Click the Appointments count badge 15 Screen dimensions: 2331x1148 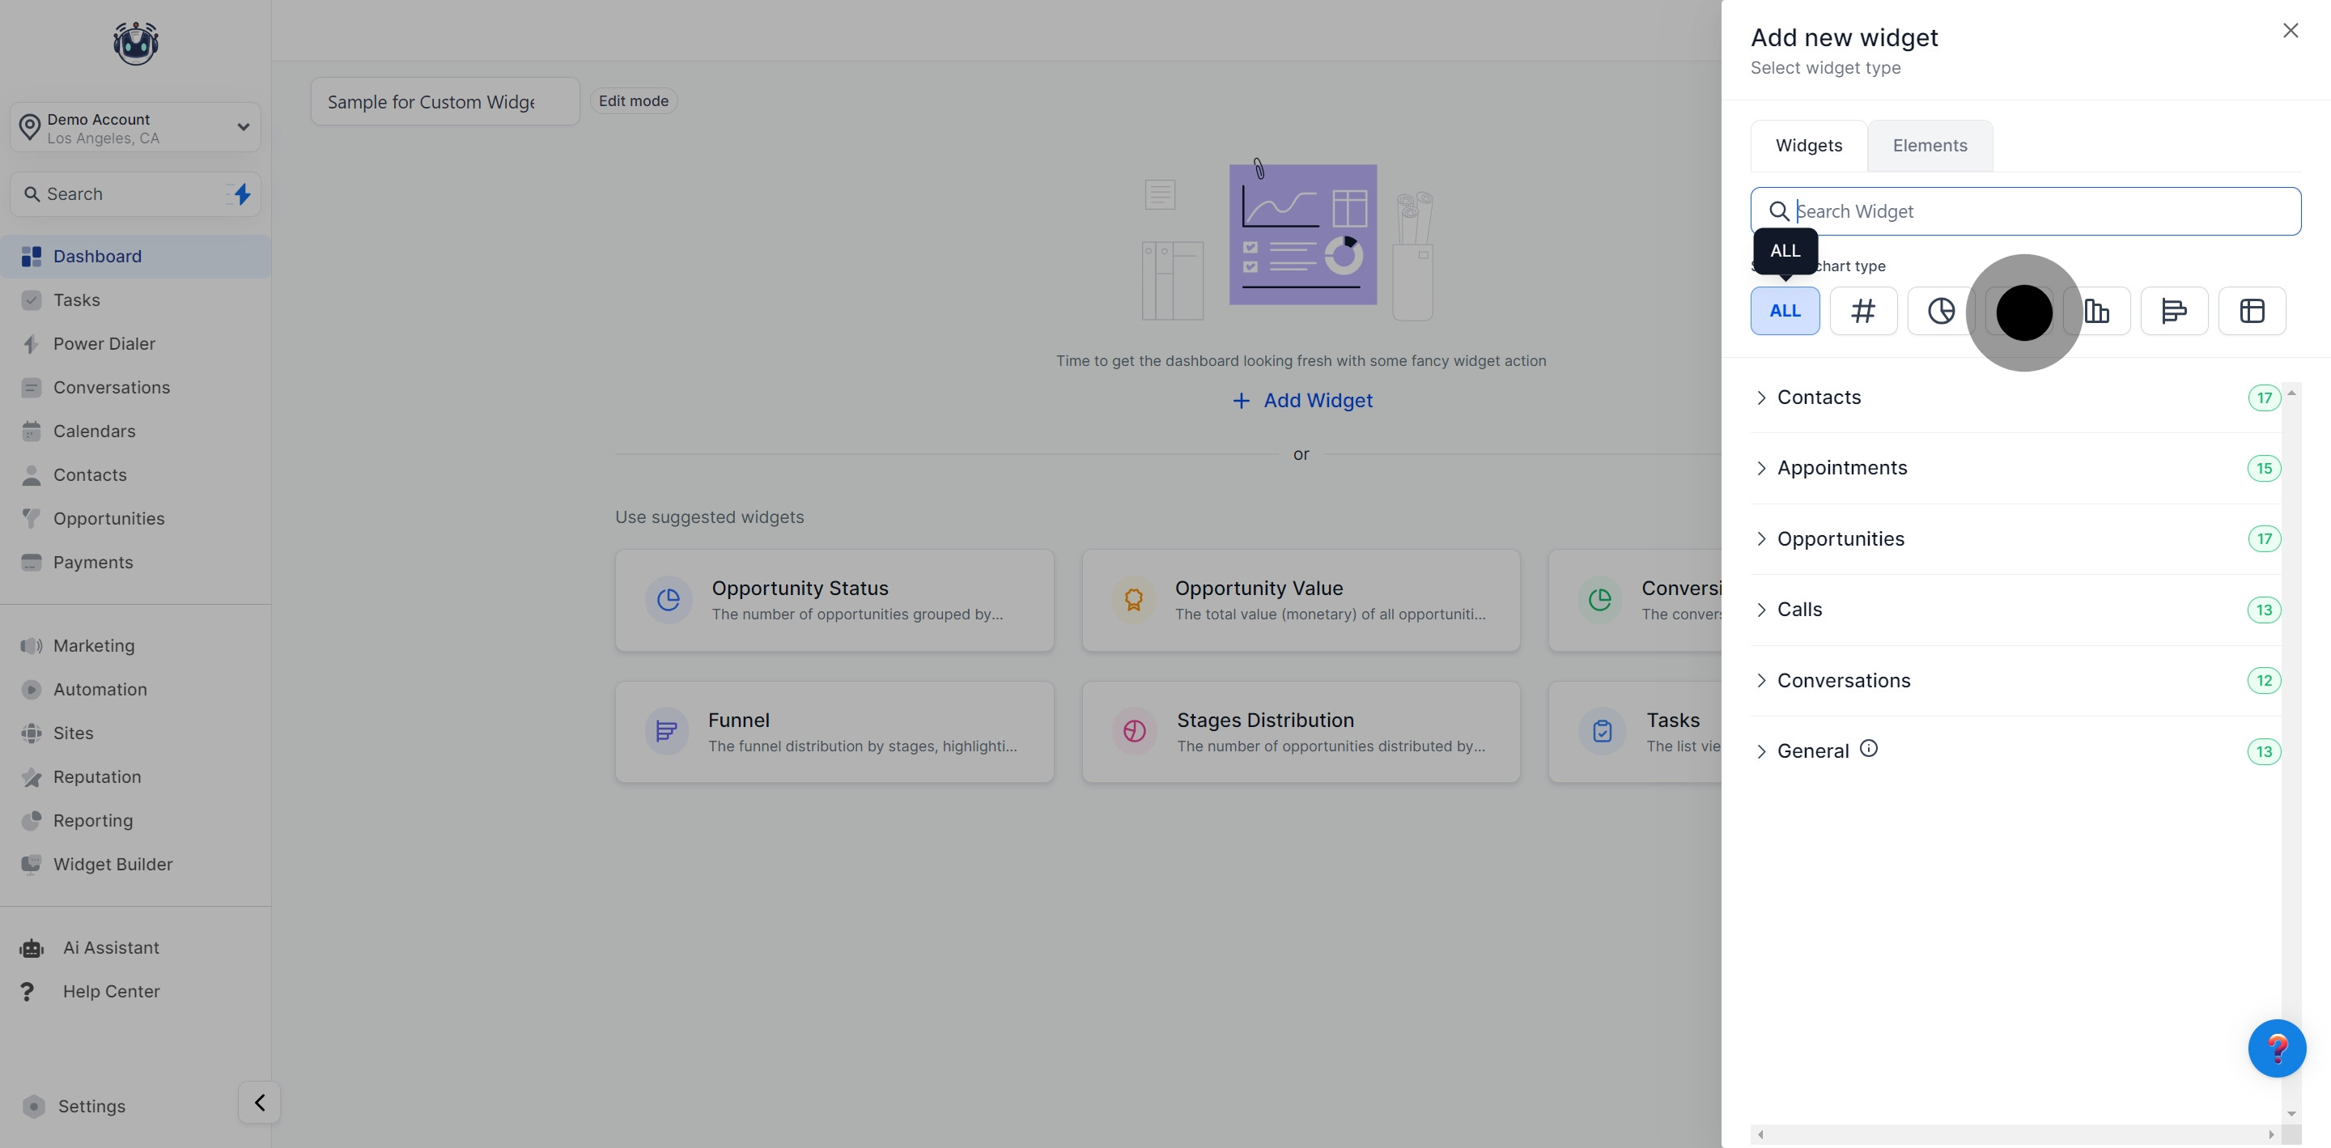2264,468
